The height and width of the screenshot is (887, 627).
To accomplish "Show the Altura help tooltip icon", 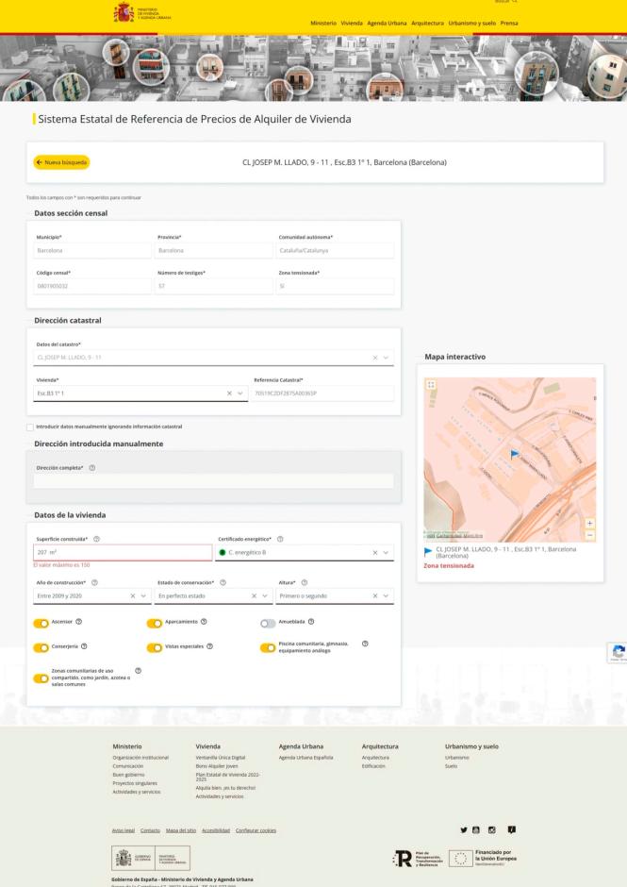I will click(305, 582).
